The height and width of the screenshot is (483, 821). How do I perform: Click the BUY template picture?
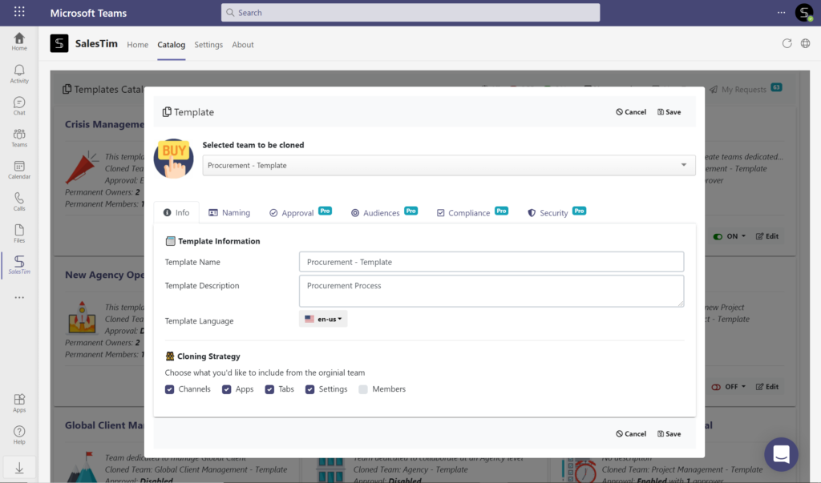[x=173, y=159]
